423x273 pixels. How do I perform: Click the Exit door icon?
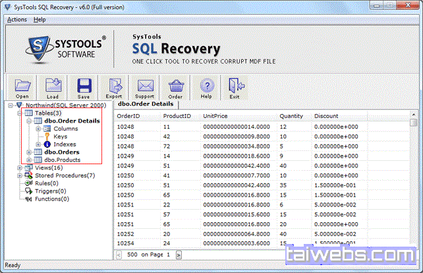[x=233, y=89]
